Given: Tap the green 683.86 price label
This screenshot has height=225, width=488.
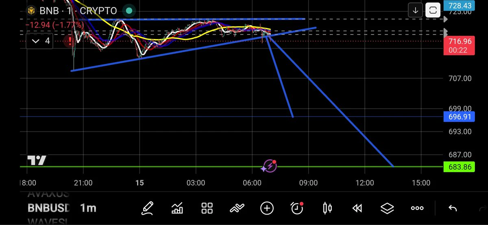Looking at the screenshot, I should (x=460, y=167).
